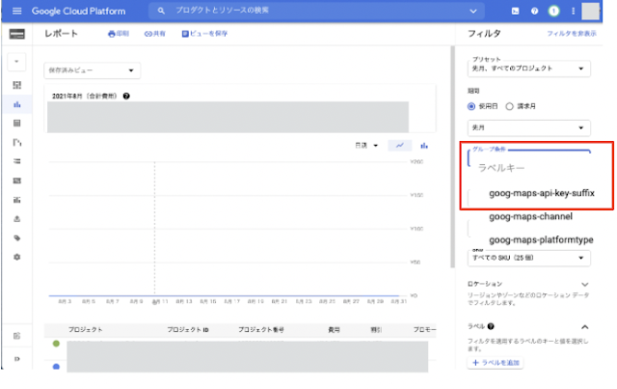Switch to the bar chart view
The image size is (617, 389).
[424, 146]
